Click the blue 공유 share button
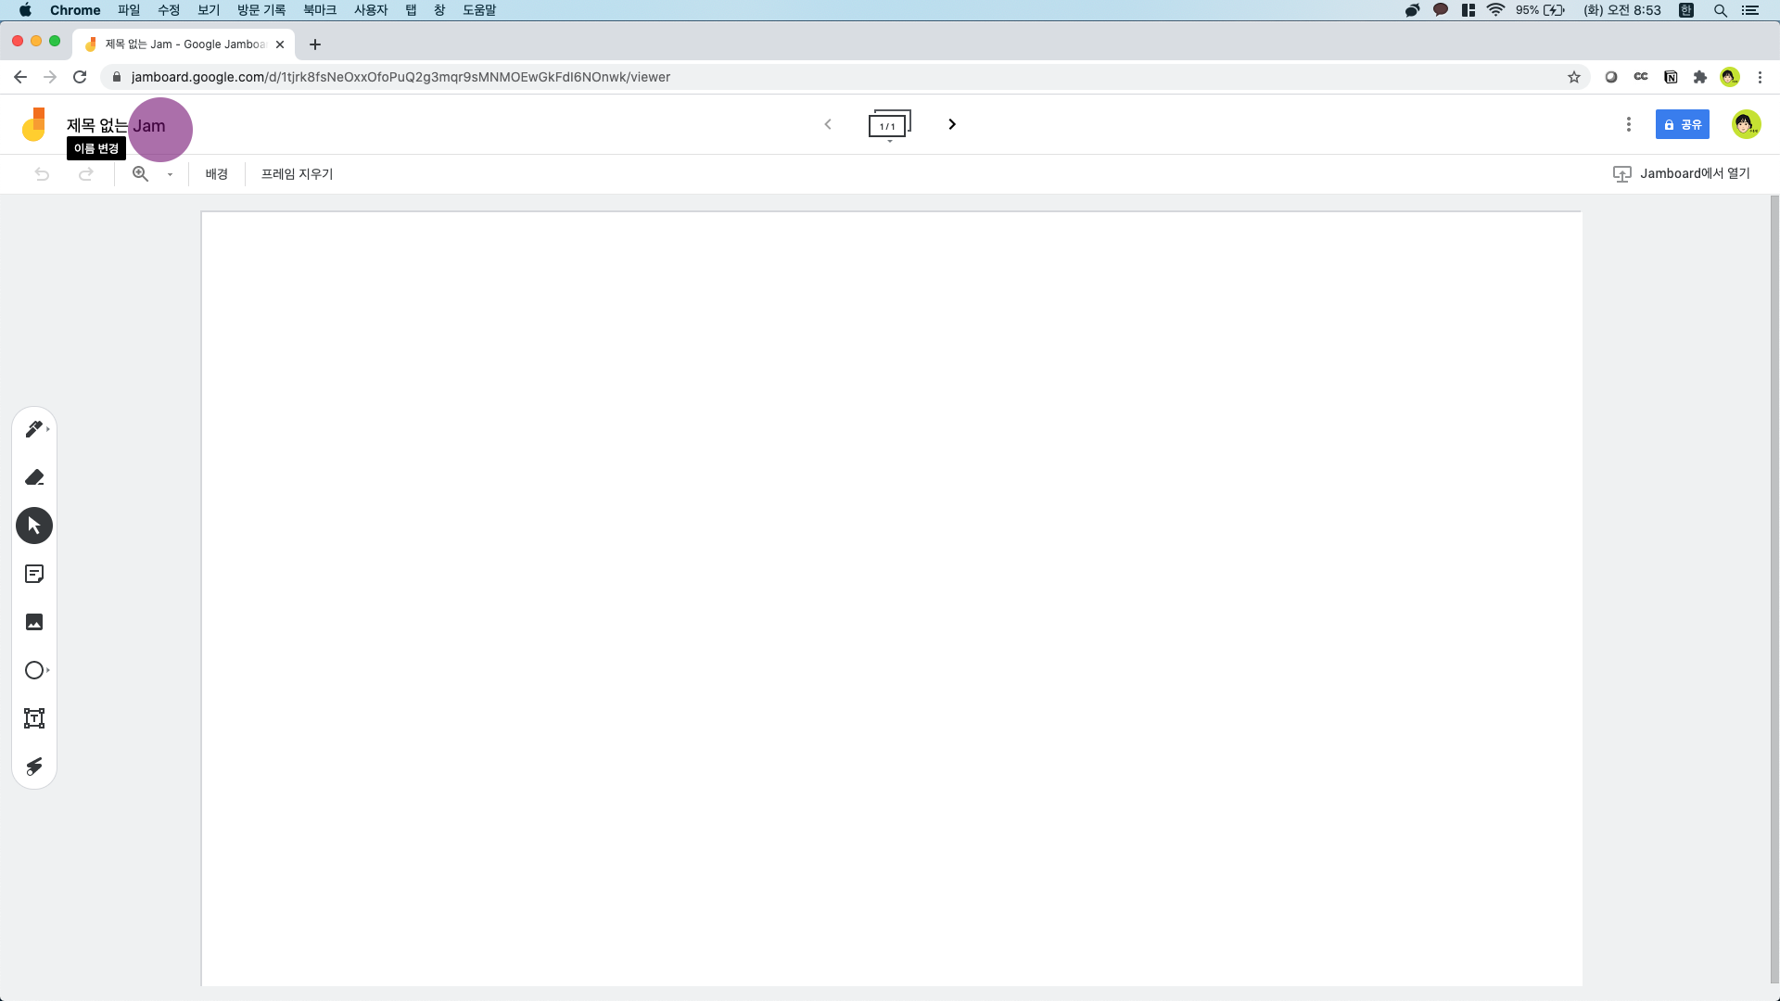The image size is (1780, 1001). tap(1682, 124)
